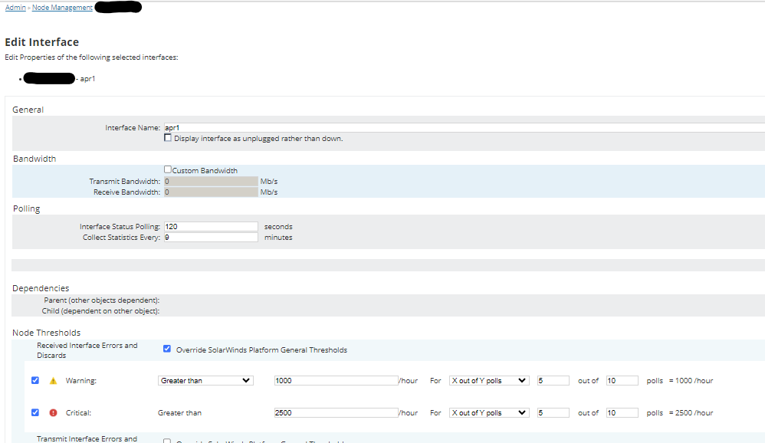Click the Polling section label
Viewport: 765px width, 443px height.
[x=26, y=208]
